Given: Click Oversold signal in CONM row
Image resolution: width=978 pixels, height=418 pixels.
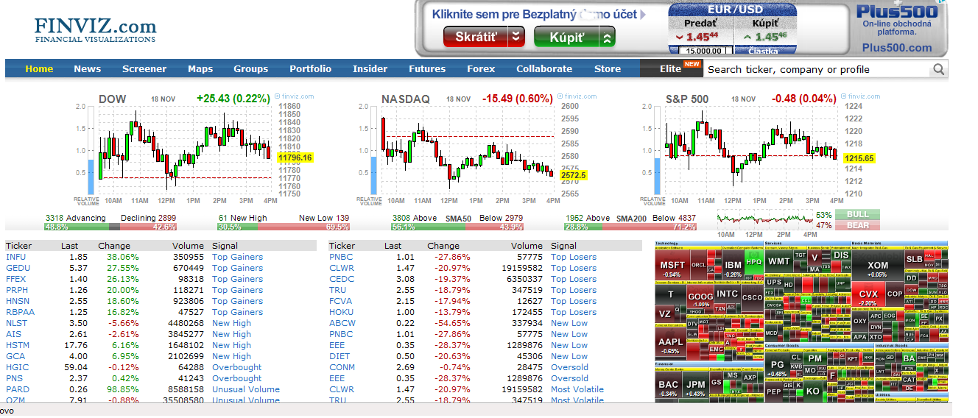Looking at the screenshot, I should click(x=569, y=367).
